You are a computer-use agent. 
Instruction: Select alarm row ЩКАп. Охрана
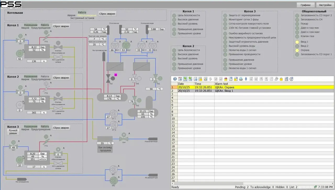point(253,87)
